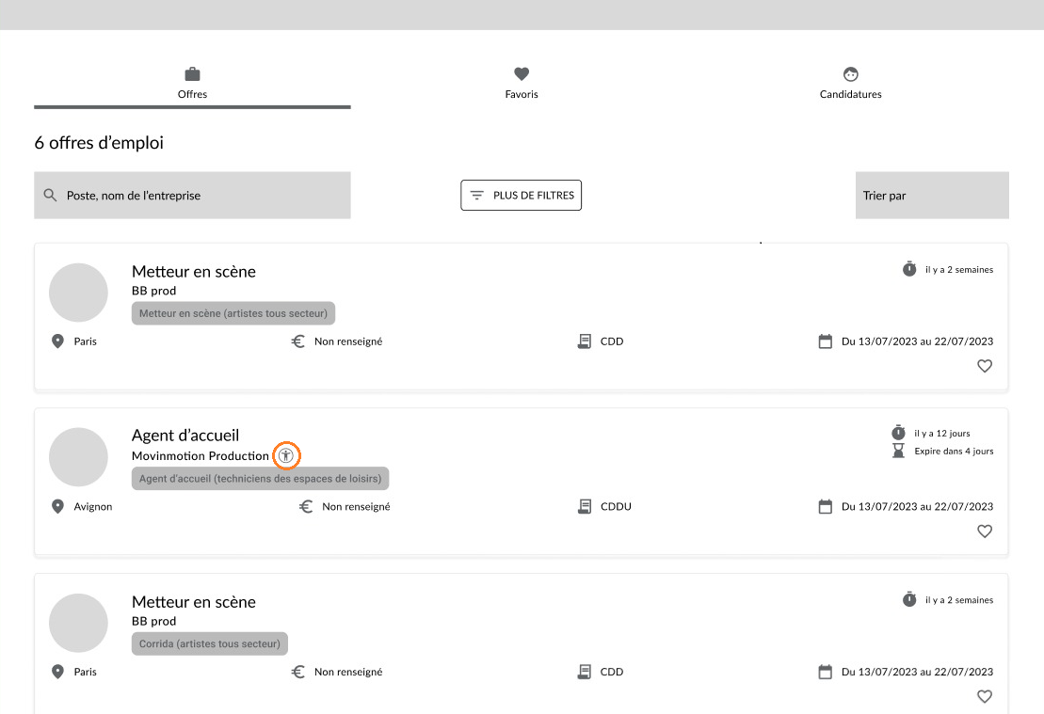Click the Agent d'accueil job title

(x=185, y=436)
